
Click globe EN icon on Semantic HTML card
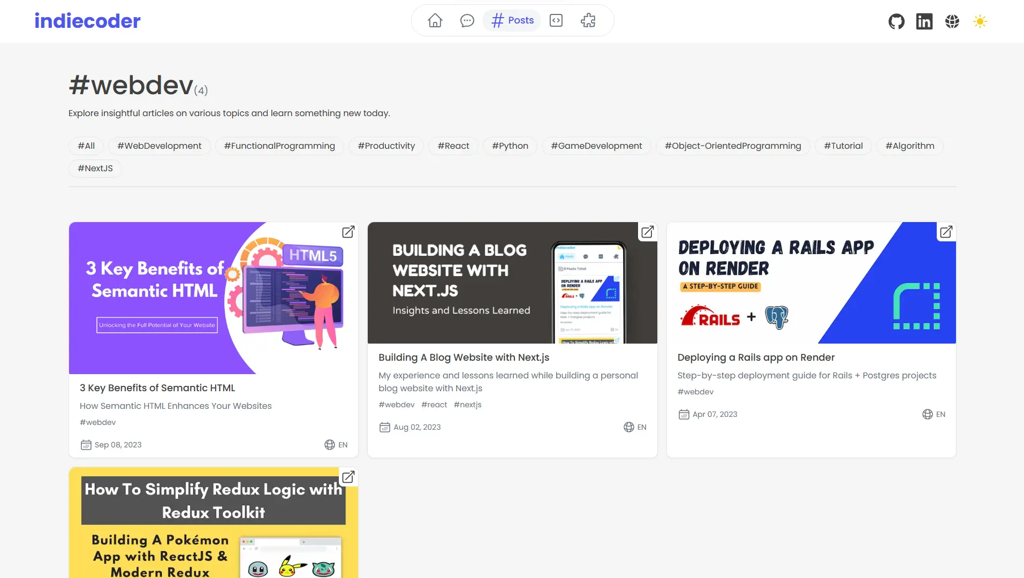330,445
